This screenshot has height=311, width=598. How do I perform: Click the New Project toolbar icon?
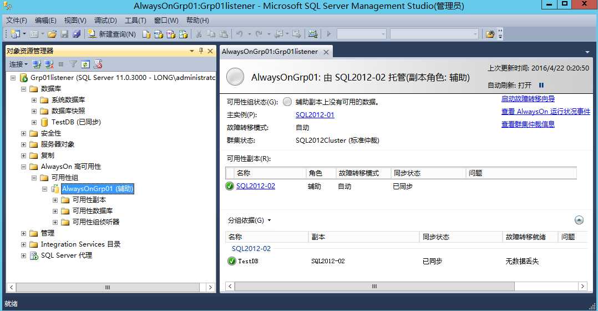pos(16,34)
